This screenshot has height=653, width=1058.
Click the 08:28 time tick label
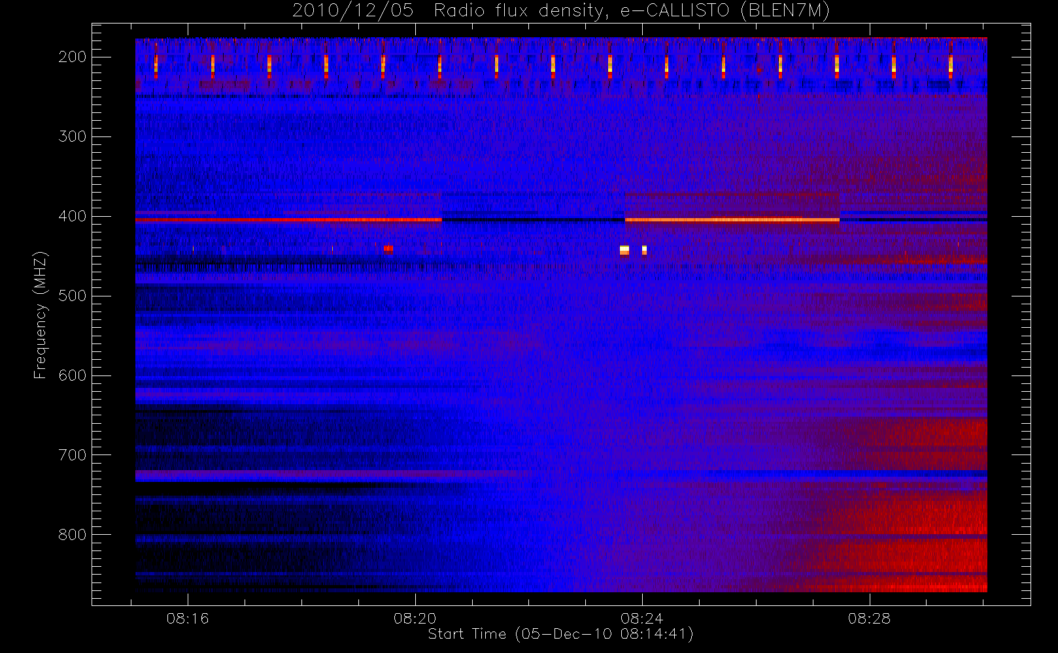click(x=869, y=618)
